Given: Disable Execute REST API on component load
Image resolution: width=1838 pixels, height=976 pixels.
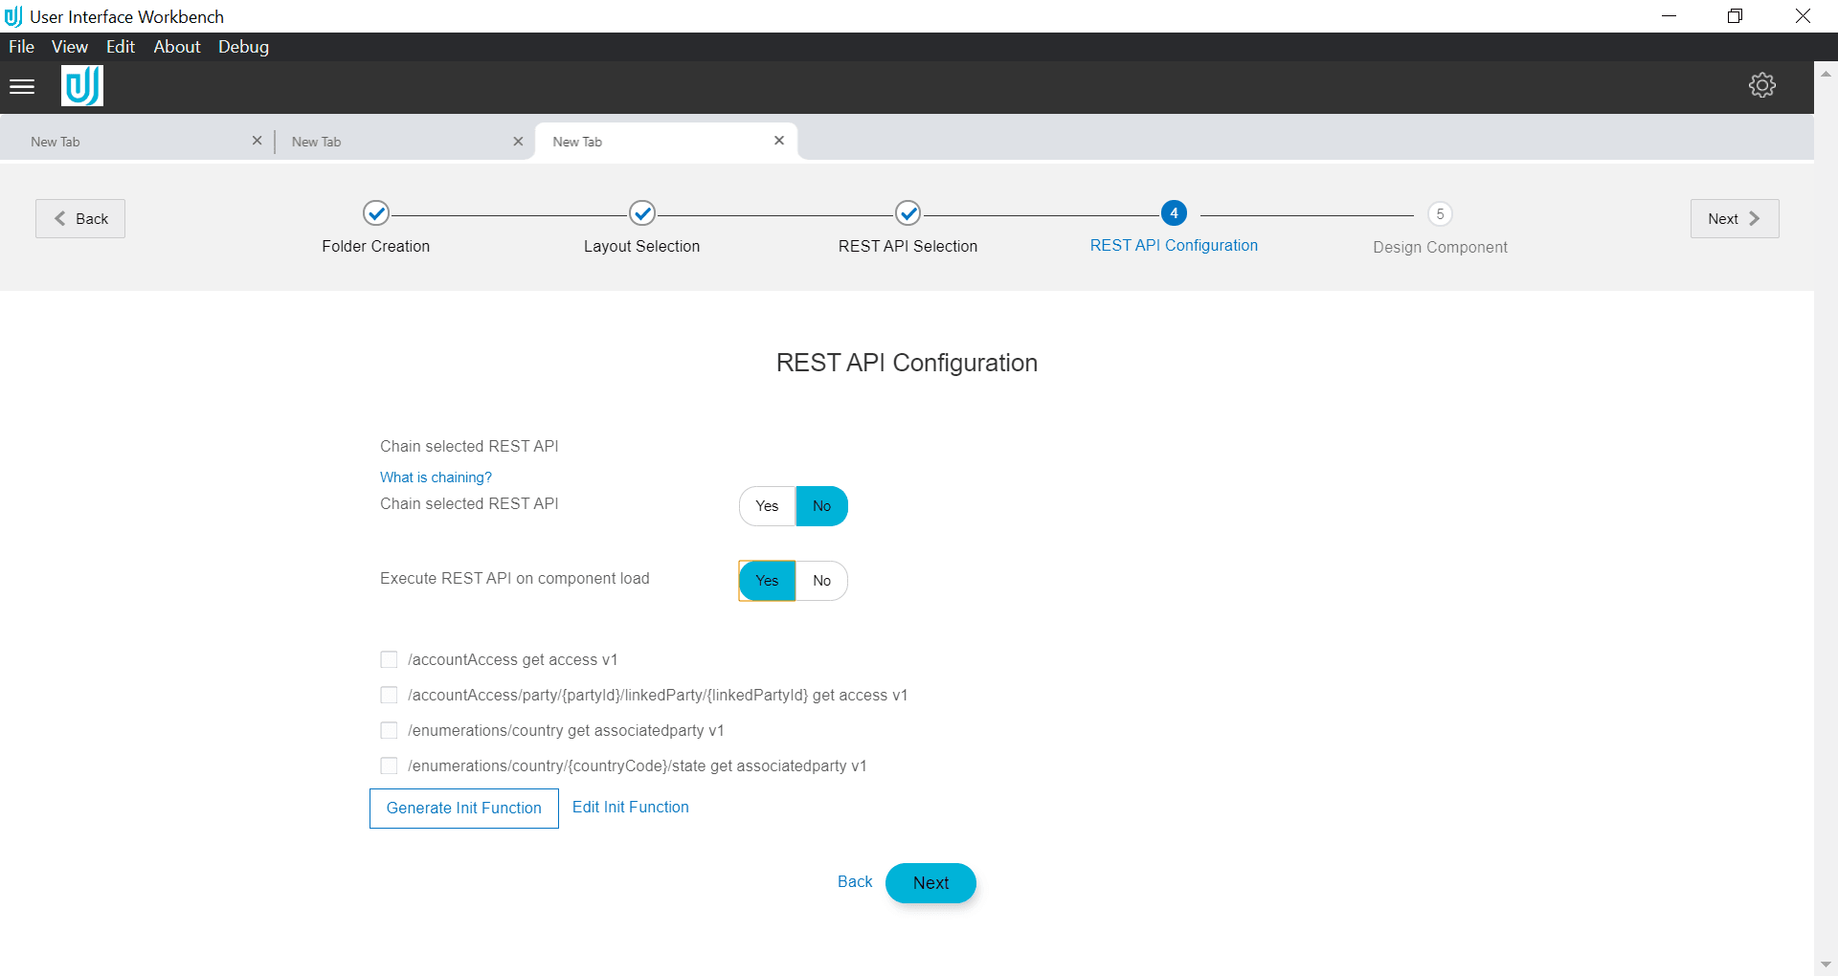Looking at the screenshot, I should pos(821,581).
